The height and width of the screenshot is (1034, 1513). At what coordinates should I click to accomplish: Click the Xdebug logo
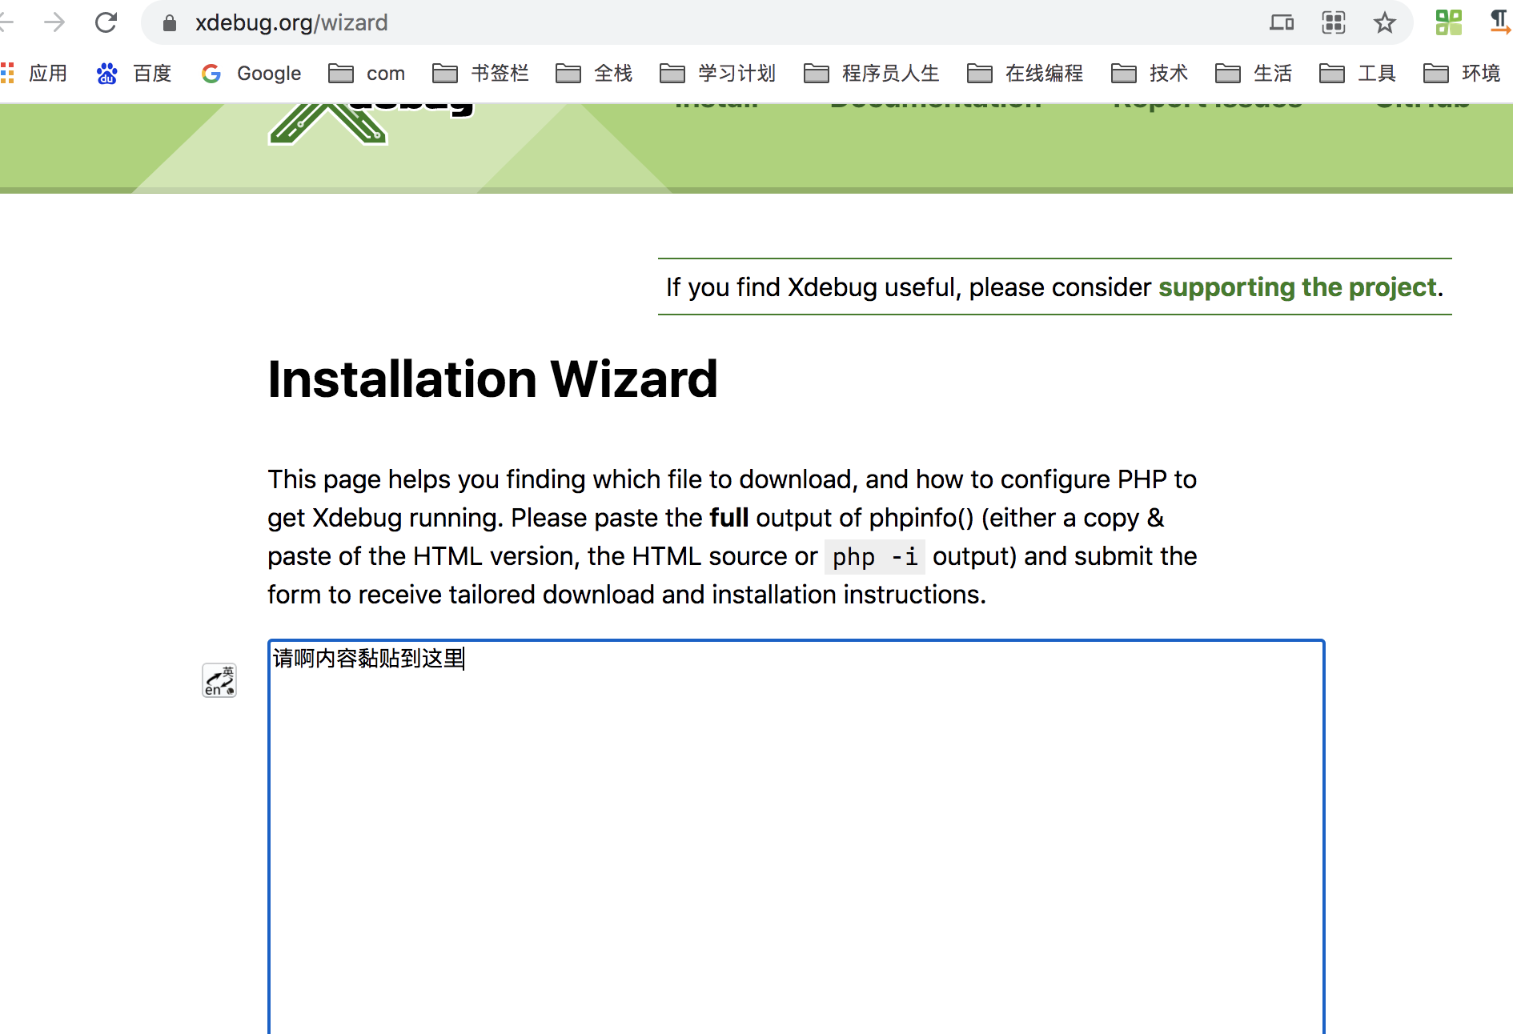371,123
